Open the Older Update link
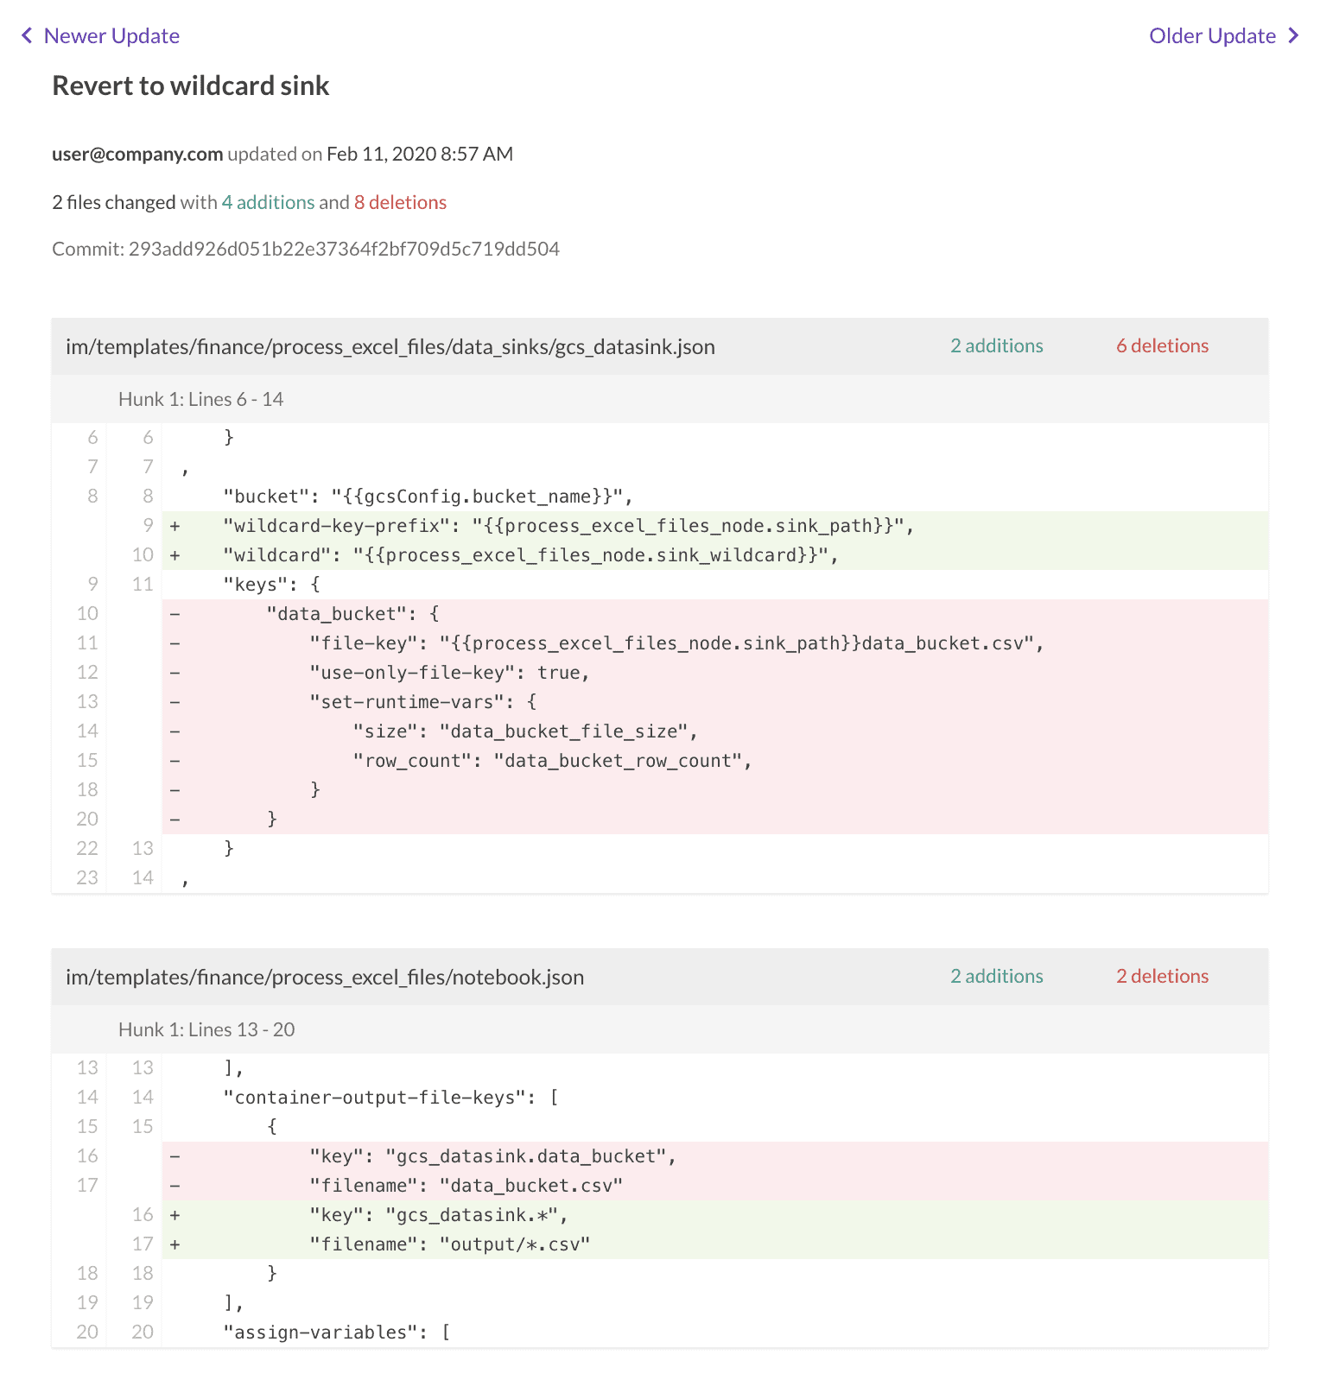The image size is (1320, 1380). (x=1212, y=35)
